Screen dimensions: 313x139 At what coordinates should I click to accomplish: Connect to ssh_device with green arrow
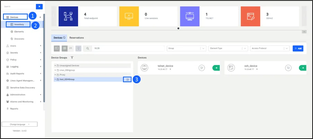(303, 68)
